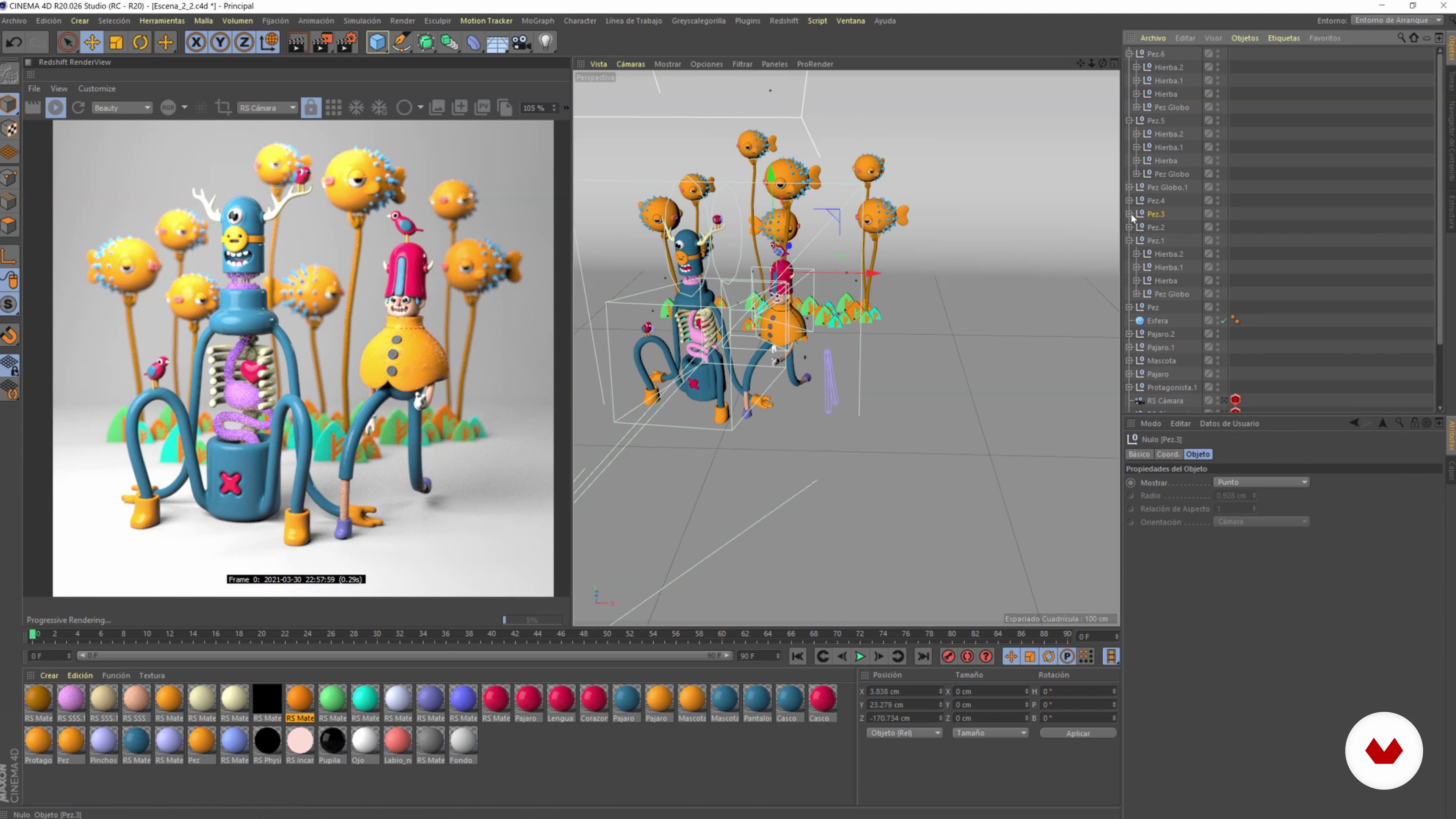Image resolution: width=1456 pixels, height=819 pixels.
Task: Add a Cube primitive object icon
Action: click(x=378, y=42)
